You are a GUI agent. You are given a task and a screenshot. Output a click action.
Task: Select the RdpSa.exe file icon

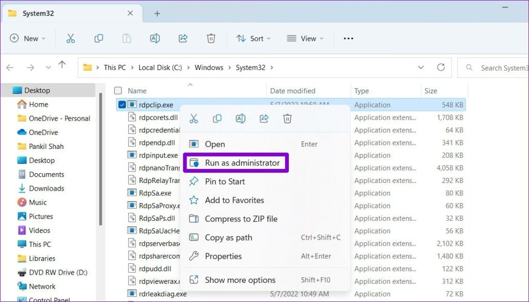[132, 193]
